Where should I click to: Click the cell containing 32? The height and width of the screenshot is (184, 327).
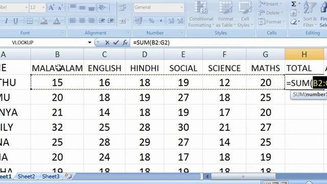(x=57, y=127)
